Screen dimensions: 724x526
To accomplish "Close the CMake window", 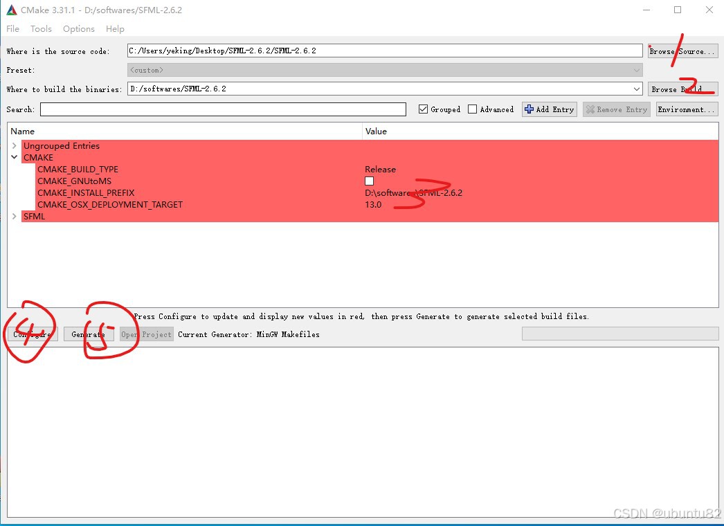I will (x=709, y=10).
